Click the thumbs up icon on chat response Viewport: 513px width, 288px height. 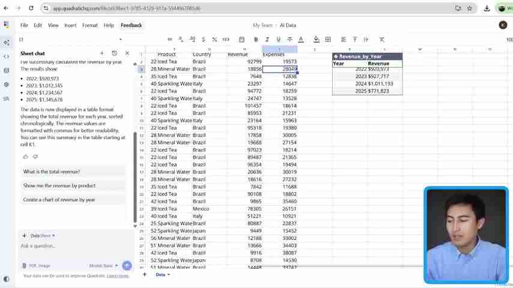point(25,157)
